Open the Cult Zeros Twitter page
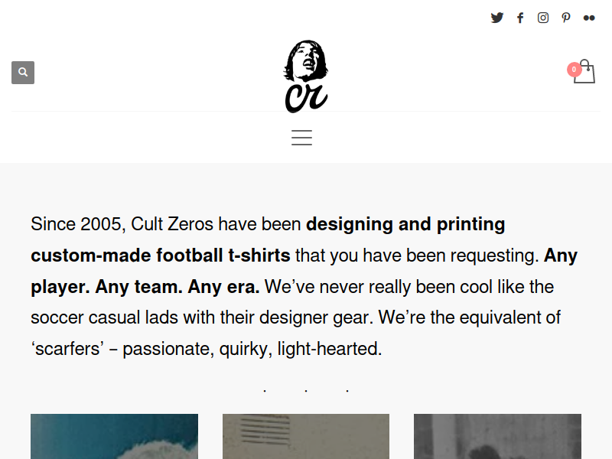 [x=496, y=18]
